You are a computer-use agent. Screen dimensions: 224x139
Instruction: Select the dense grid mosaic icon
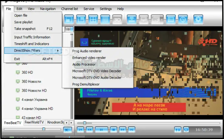(x=105, y=19)
